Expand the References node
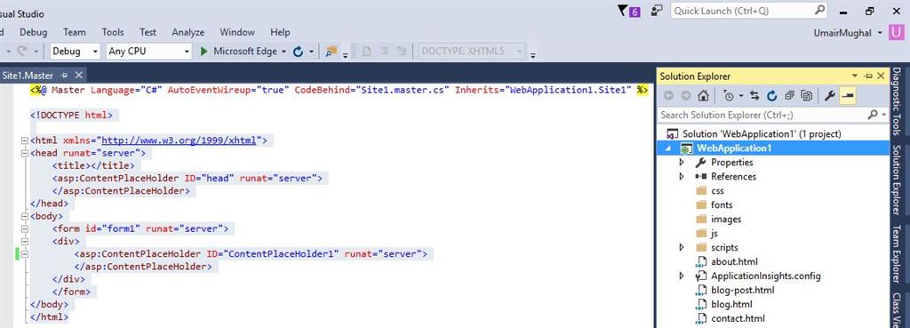This screenshot has height=328, width=910. 682,177
